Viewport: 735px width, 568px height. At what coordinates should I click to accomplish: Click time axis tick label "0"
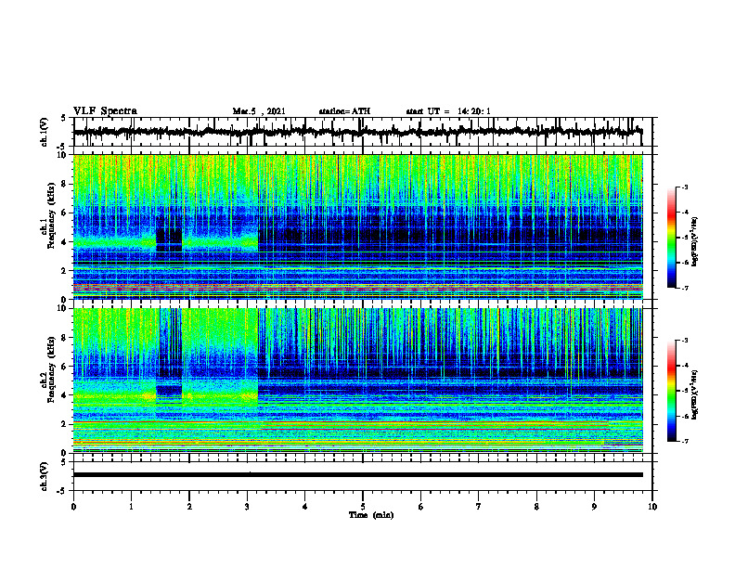click(73, 507)
